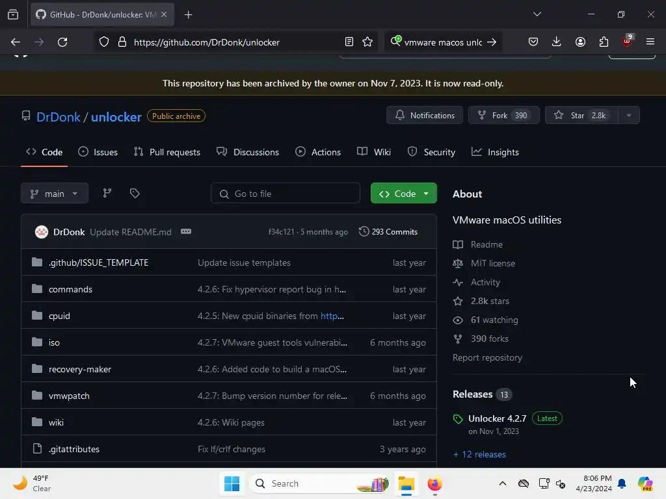This screenshot has height=499, width=666.
Task: Open the Firefox account icon
Action: point(580,42)
